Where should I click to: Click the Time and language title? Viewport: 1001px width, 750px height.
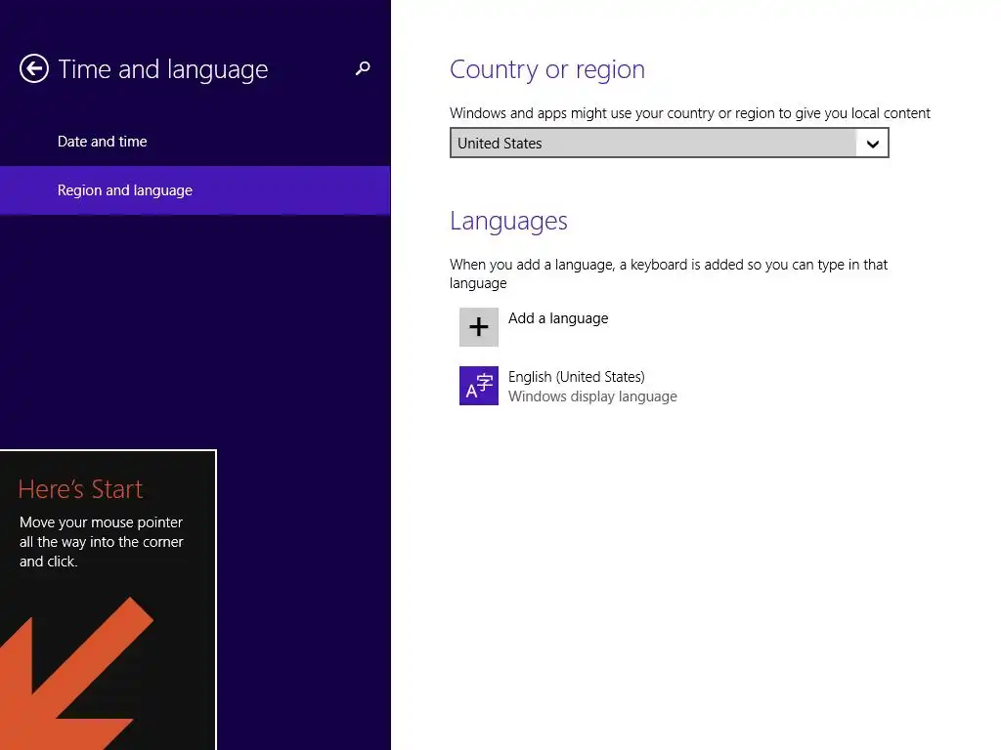(x=163, y=69)
